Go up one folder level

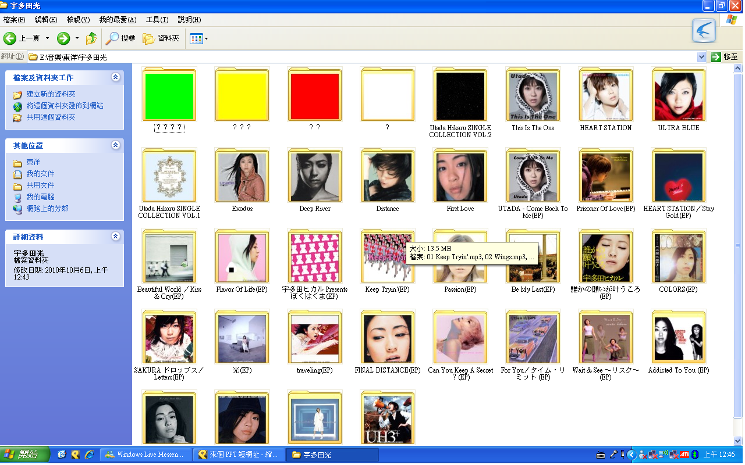point(91,38)
